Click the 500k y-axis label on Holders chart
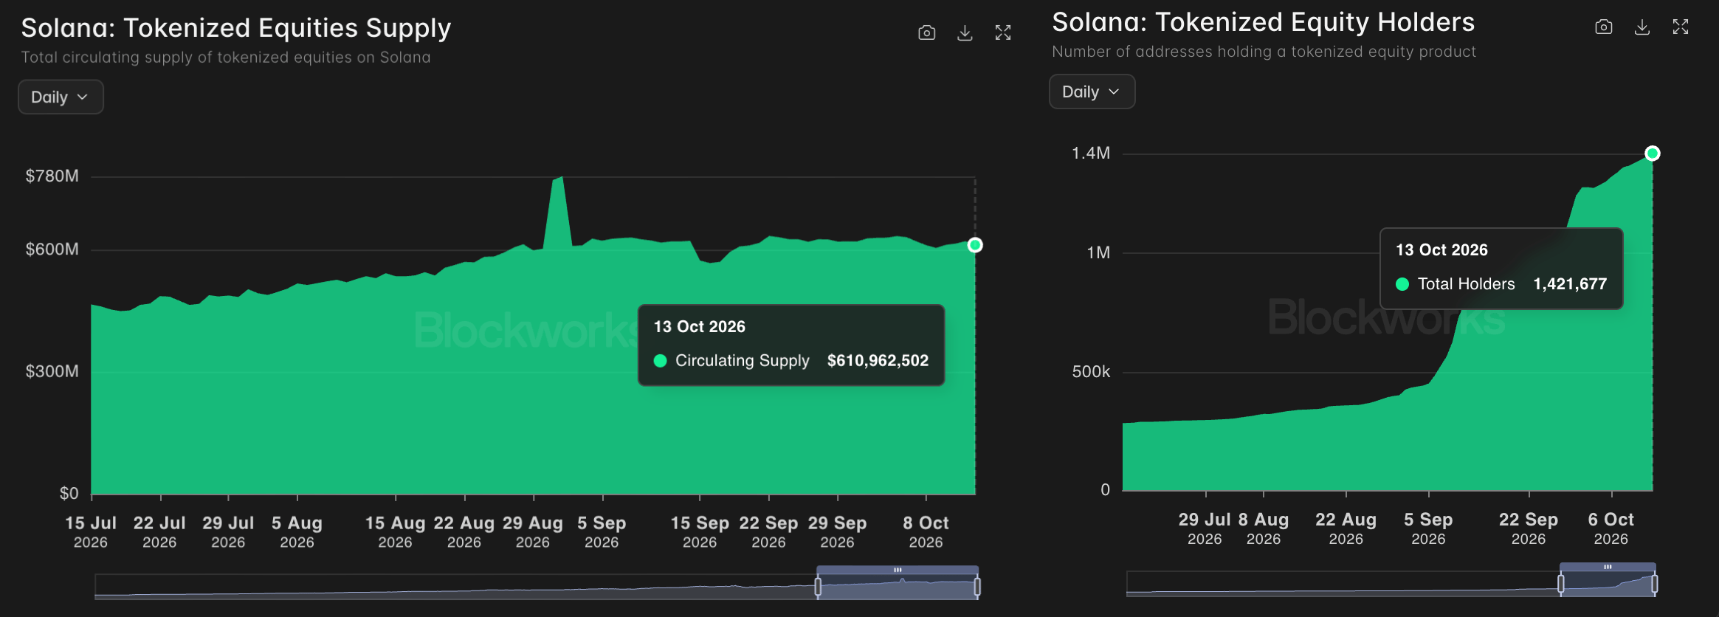Viewport: 1719px width, 617px height. [x=1091, y=372]
